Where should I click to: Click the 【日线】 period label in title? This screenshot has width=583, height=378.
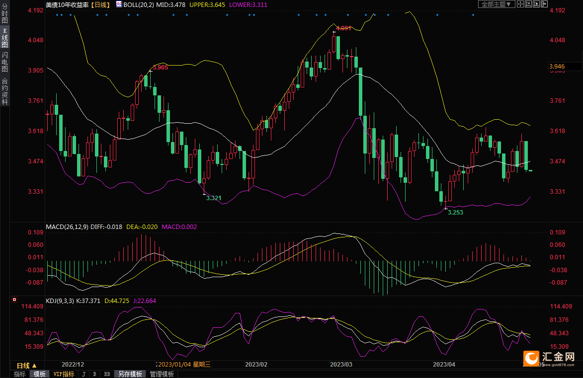click(100, 4)
